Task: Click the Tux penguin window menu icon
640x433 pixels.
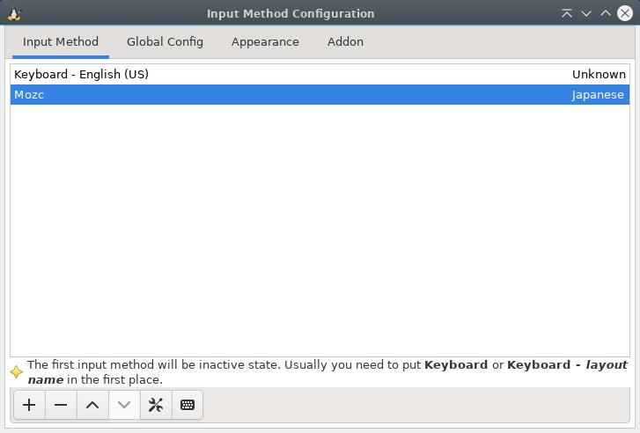Action: 14,14
